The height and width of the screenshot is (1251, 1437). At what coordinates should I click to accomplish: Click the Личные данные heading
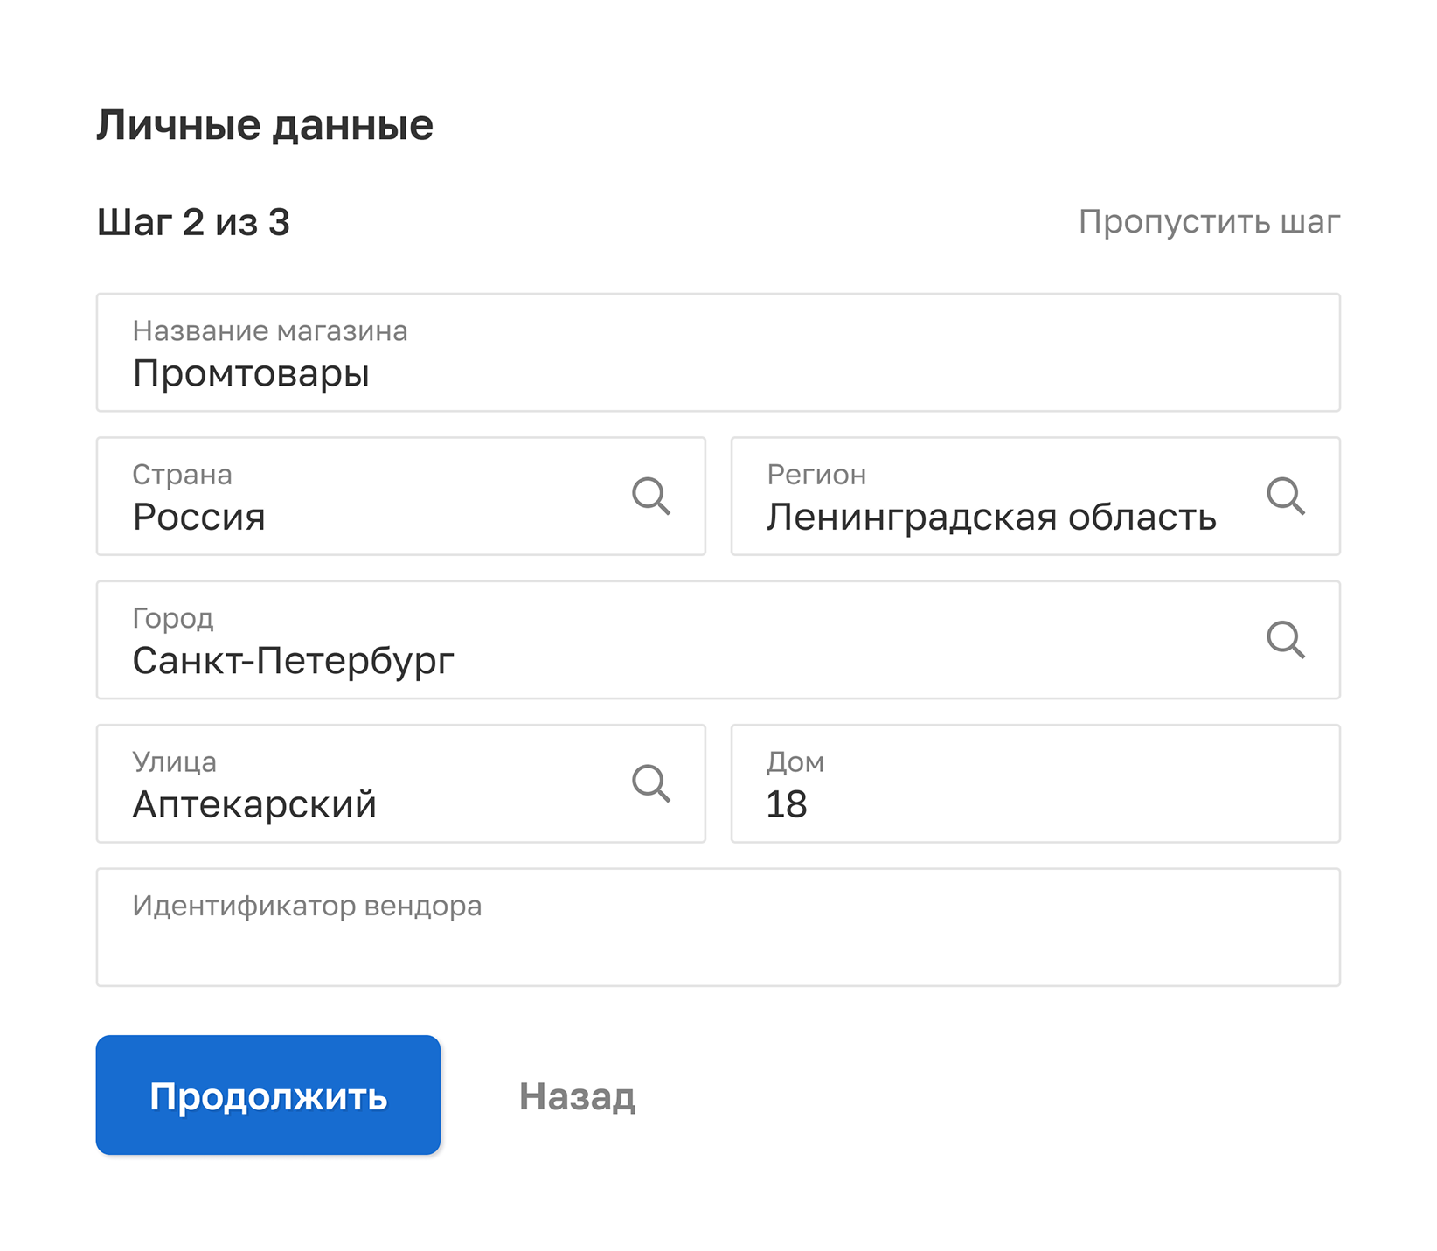click(x=265, y=125)
